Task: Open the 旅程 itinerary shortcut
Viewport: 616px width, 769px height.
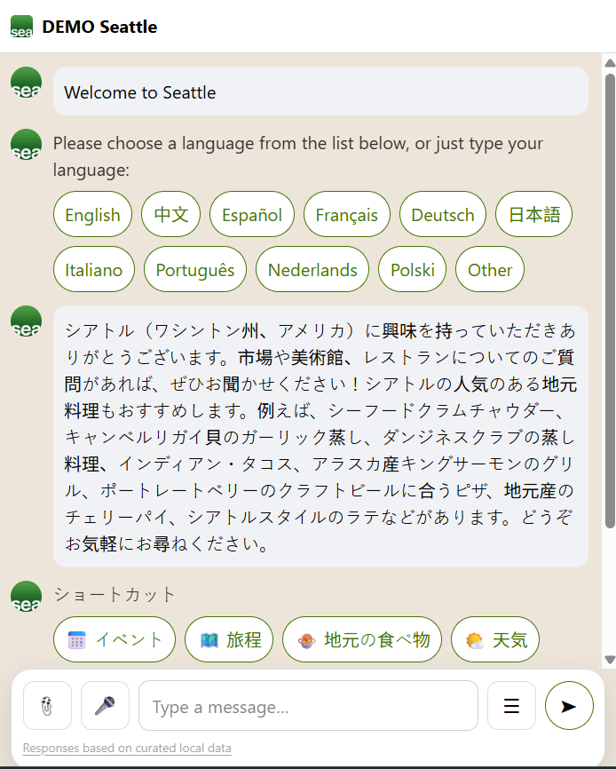Action: (229, 639)
